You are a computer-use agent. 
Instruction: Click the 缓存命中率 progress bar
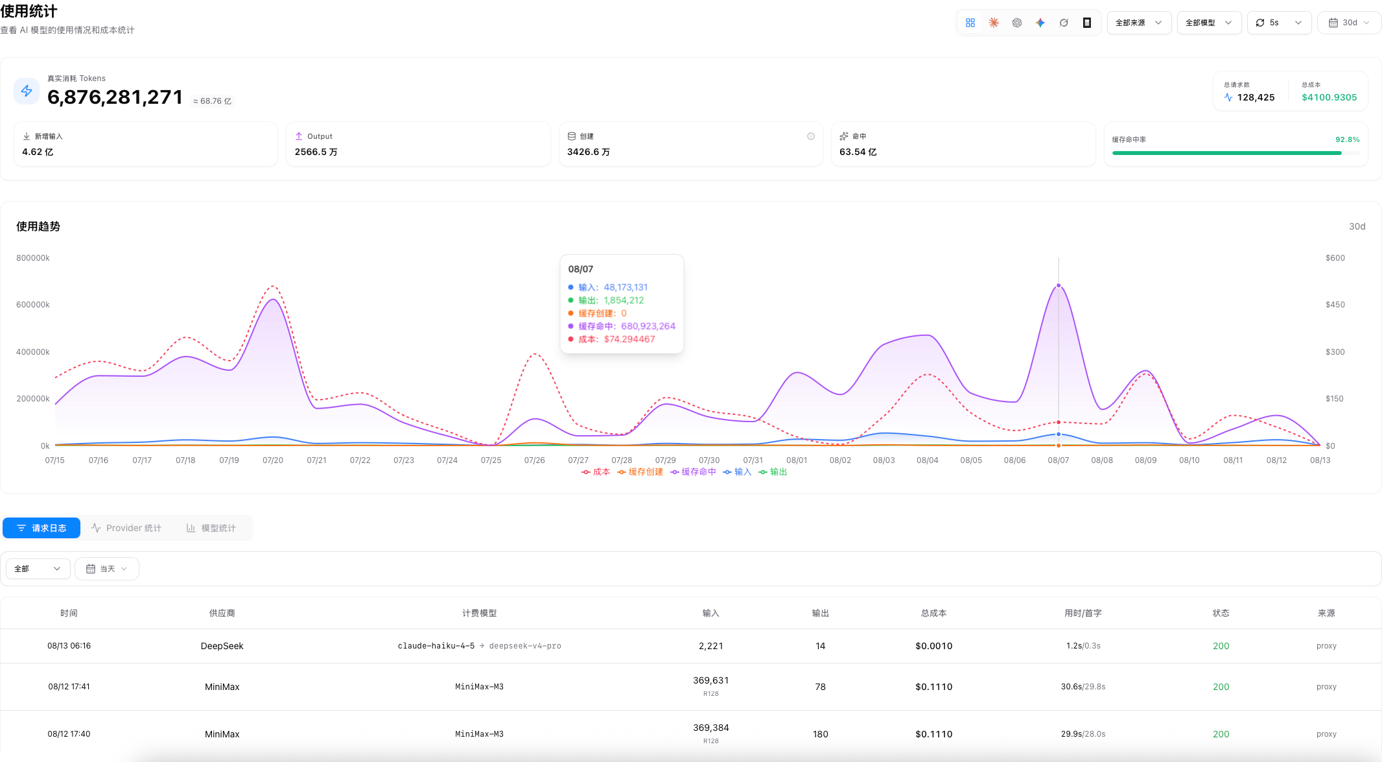point(1236,153)
